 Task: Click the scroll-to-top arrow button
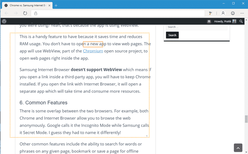click(x=238, y=148)
